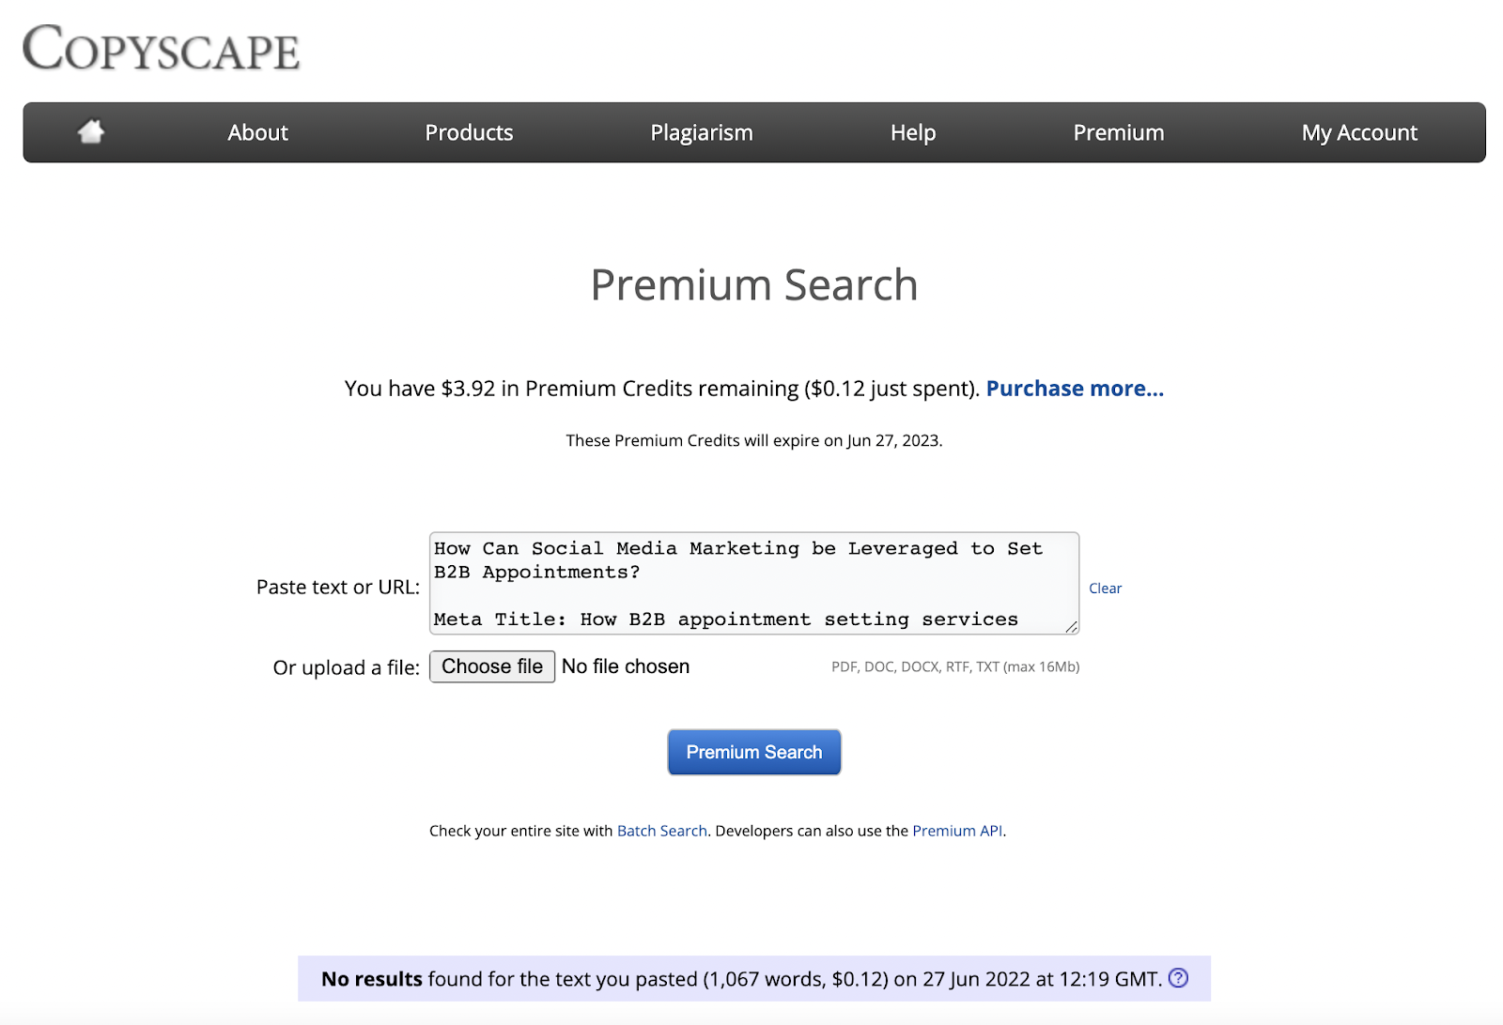Open the Products menu

tap(469, 132)
